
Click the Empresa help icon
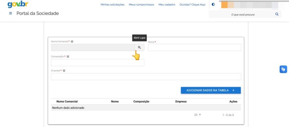pos(64,71)
